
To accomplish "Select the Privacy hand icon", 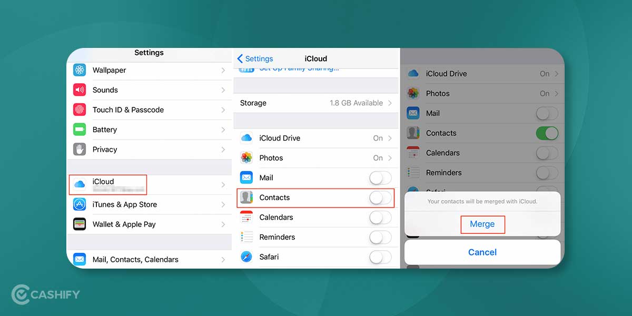I will tap(79, 149).
